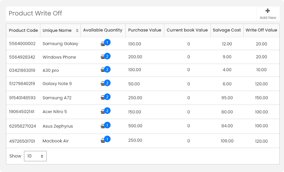This screenshot has height=172, width=284.
Task: Click the Current book Value header
Action: pos(187,30)
